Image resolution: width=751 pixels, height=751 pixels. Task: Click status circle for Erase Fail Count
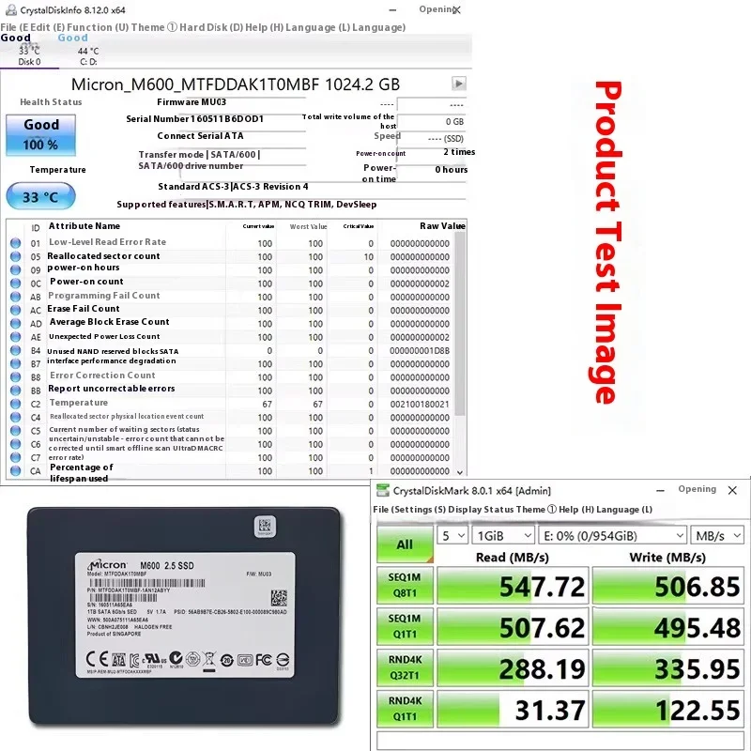pyautogui.click(x=15, y=310)
